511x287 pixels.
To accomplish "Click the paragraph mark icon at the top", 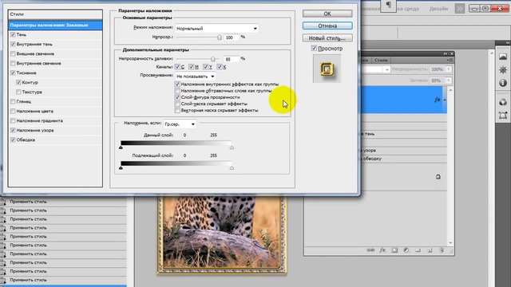I will (389, 5).
